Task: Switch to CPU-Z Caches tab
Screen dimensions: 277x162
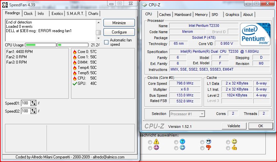Action: tap(165, 15)
